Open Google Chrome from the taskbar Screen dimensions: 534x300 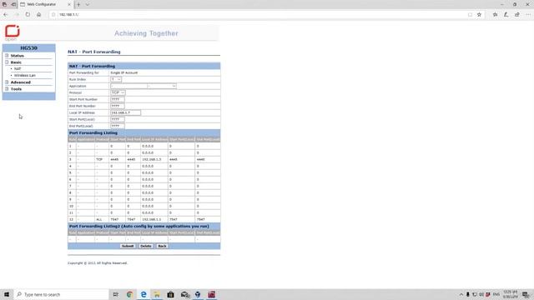[129, 294]
